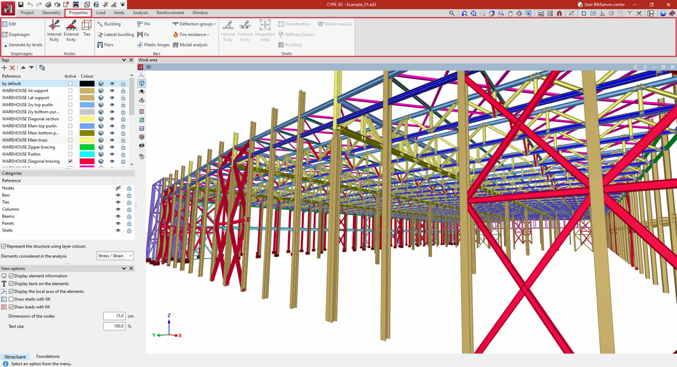The height and width of the screenshot is (367, 677).
Task: Switch to the Load ribbon tab
Action: [x=100, y=12]
